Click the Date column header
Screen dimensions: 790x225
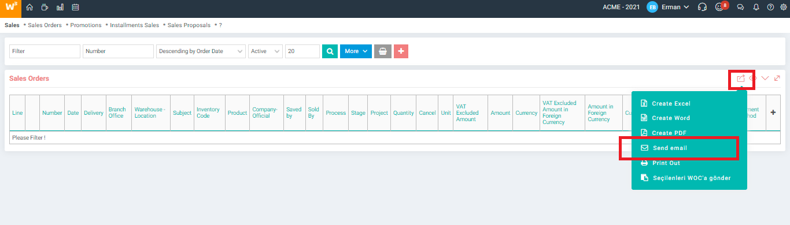point(73,113)
